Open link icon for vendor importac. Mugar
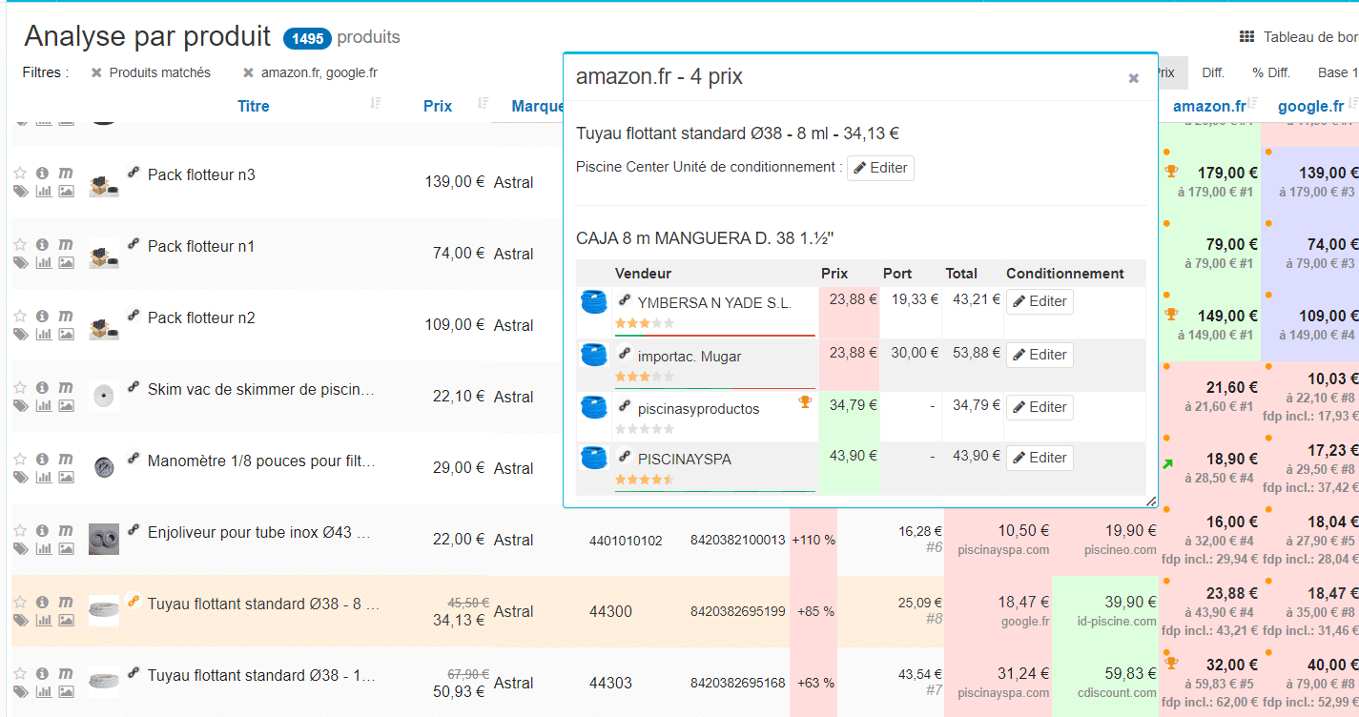The width and height of the screenshot is (1359, 717). click(624, 354)
